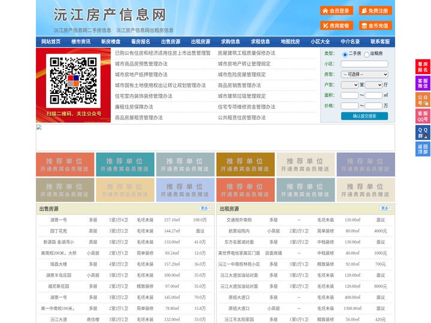The width and height of the screenshot is (431, 323).
Task: Open the 廉租住房保障办法 link
Action: pos(134,107)
